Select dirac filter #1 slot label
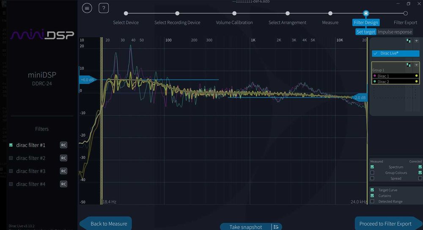 [x=31, y=145]
